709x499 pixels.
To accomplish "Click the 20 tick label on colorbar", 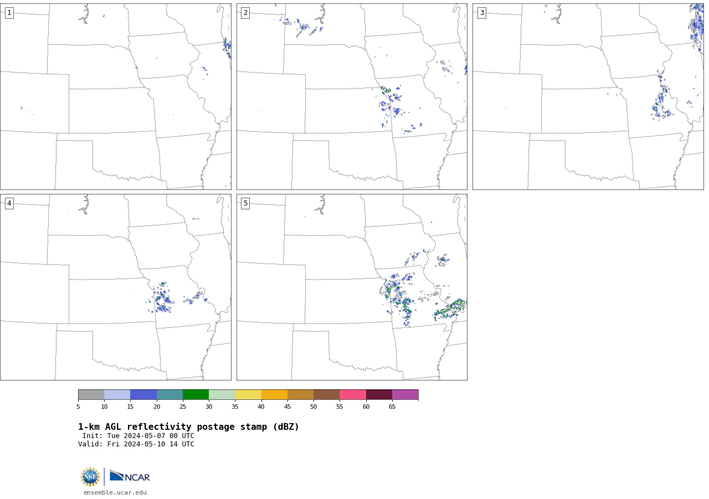I will (157, 407).
